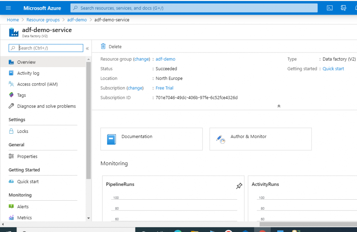
Task: Go to Home breadcrumb link
Action: click(x=13, y=20)
